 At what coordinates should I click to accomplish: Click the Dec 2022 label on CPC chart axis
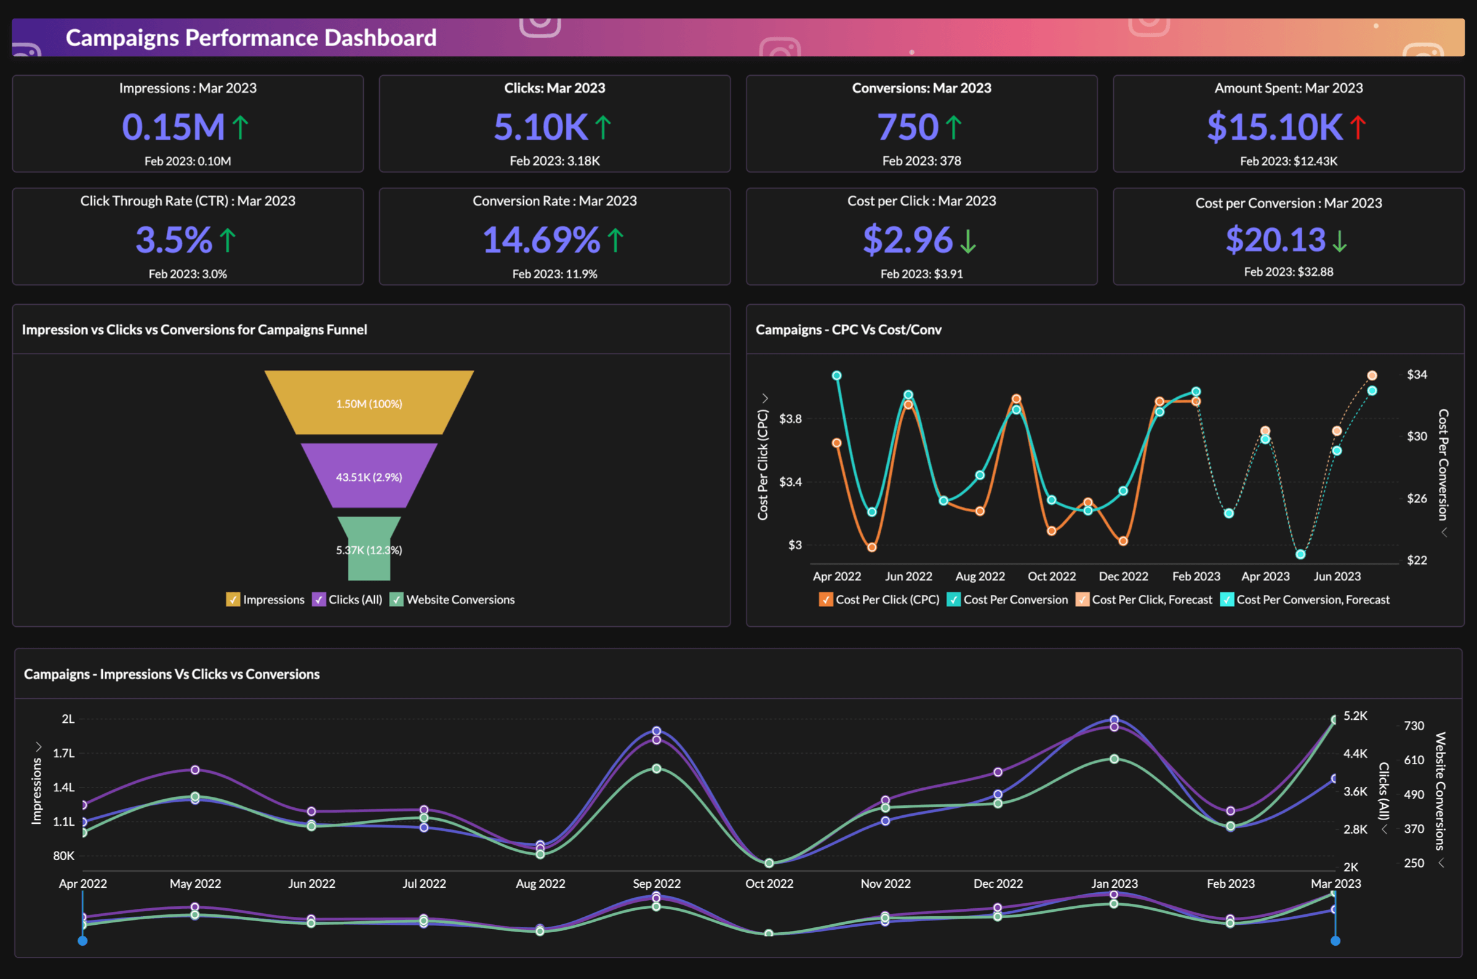(1123, 576)
